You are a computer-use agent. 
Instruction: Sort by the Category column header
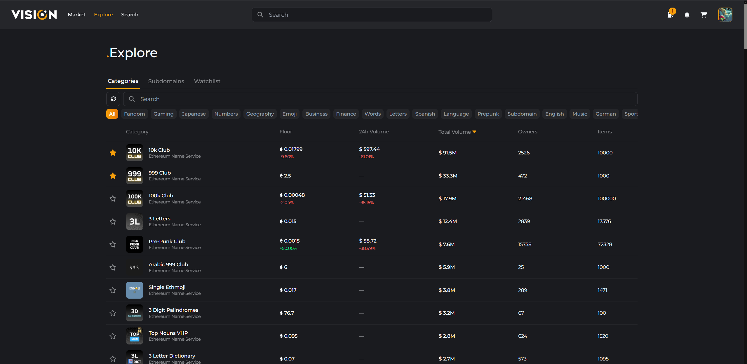[x=137, y=132]
